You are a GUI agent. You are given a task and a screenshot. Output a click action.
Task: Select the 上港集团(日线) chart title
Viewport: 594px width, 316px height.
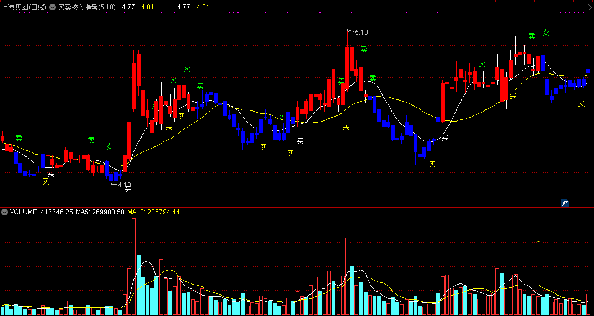(24, 7)
